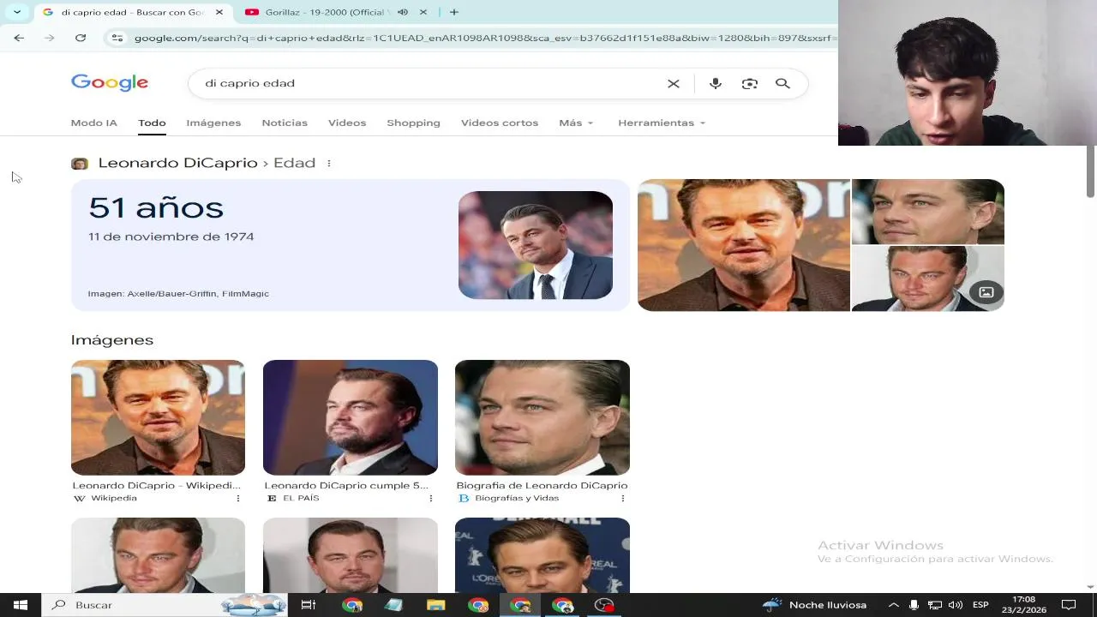This screenshot has width=1097, height=617.
Task: Start voice search with the microphone icon
Action: [716, 83]
